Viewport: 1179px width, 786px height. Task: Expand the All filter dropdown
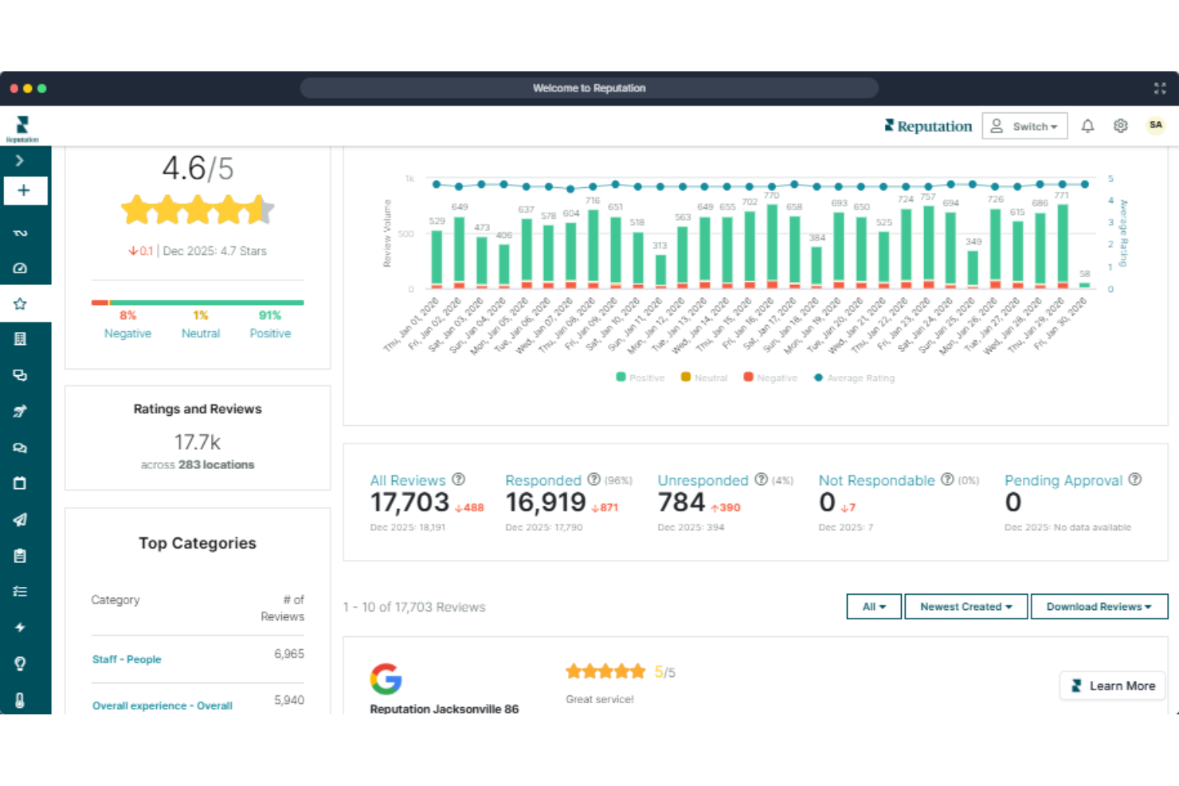click(873, 606)
